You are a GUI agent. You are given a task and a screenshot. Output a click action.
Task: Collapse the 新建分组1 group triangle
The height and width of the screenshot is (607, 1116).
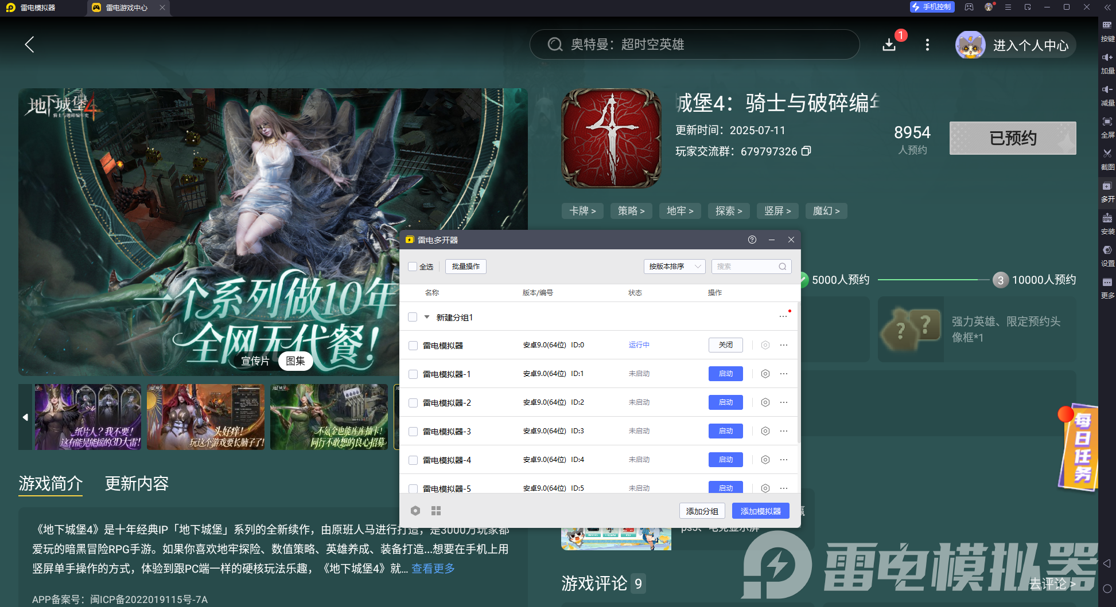pos(427,317)
